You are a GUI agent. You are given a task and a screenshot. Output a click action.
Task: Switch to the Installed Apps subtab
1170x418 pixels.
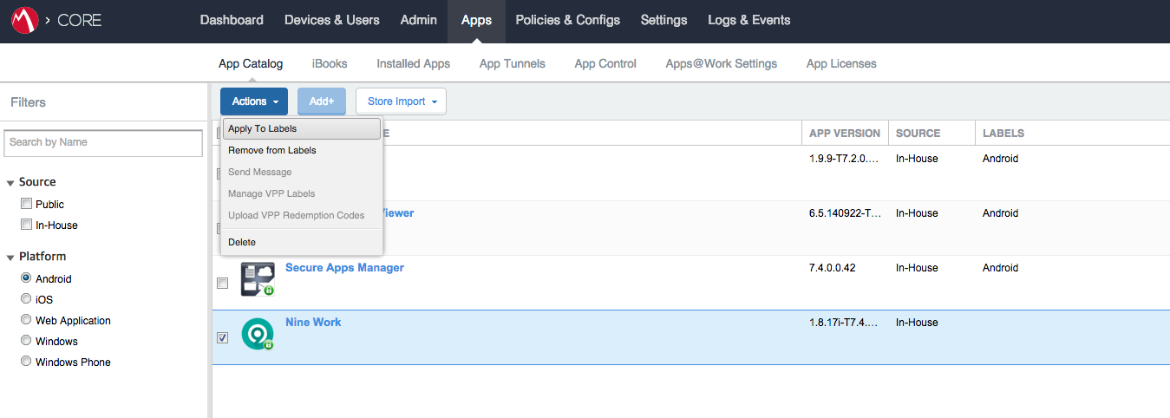(x=413, y=63)
